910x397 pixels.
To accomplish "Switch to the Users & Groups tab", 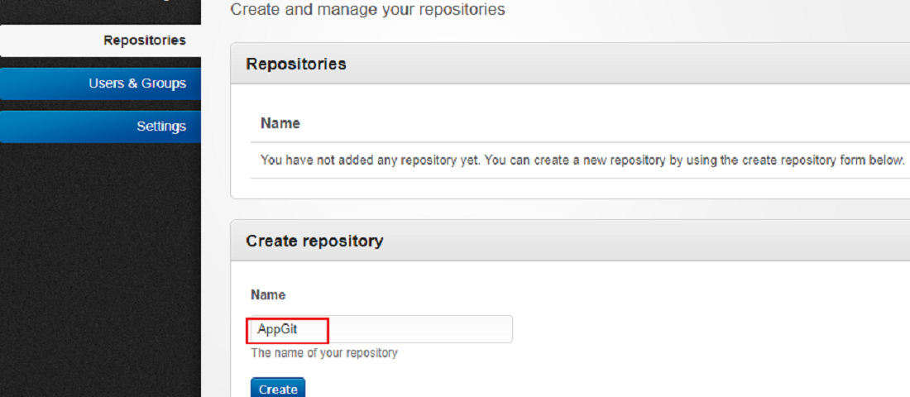I will pos(136,84).
